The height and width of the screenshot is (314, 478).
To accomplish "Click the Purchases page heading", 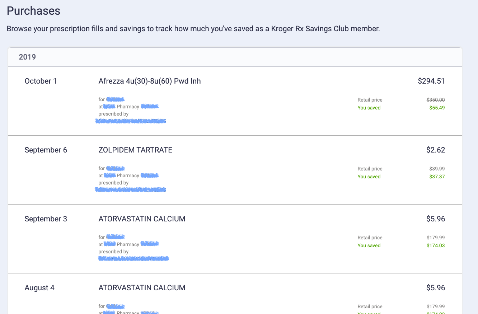I will click(33, 11).
